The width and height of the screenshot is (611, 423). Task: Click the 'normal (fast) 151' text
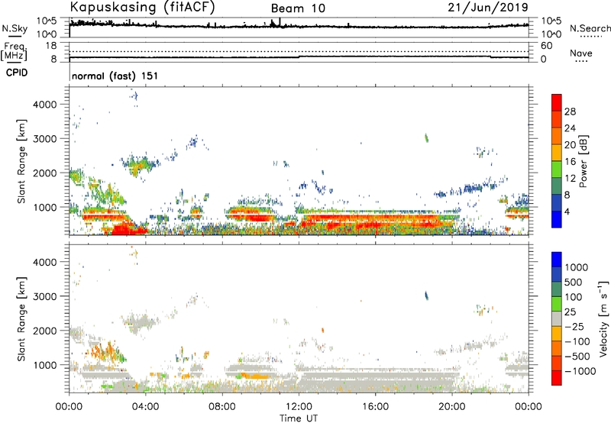point(115,76)
